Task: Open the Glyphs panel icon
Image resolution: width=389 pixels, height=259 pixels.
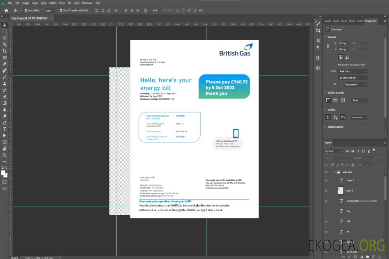Action: (318, 58)
